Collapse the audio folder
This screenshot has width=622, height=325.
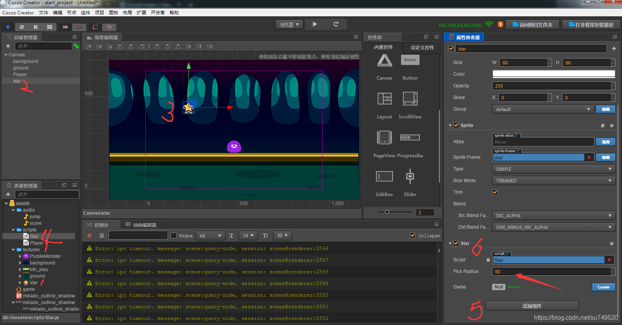[x=13, y=210]
